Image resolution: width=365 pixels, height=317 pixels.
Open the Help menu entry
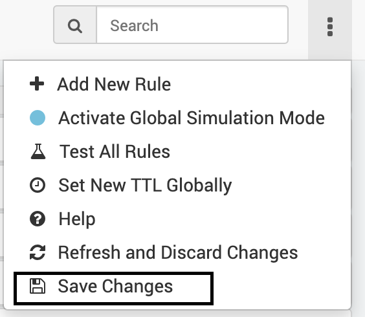click(x=177, y=219)
